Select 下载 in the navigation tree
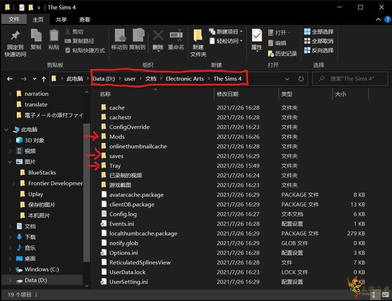The width and height of the screenshot is (392, 301). [30, 237]
